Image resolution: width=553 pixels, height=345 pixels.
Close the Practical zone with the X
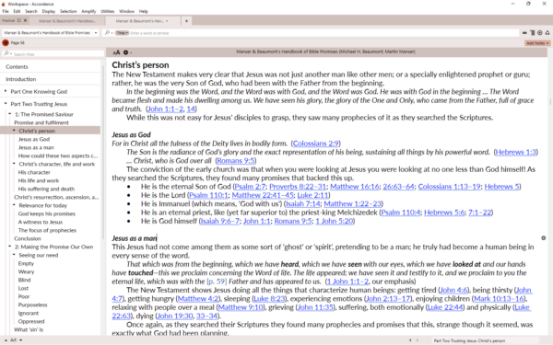[25, 20]
